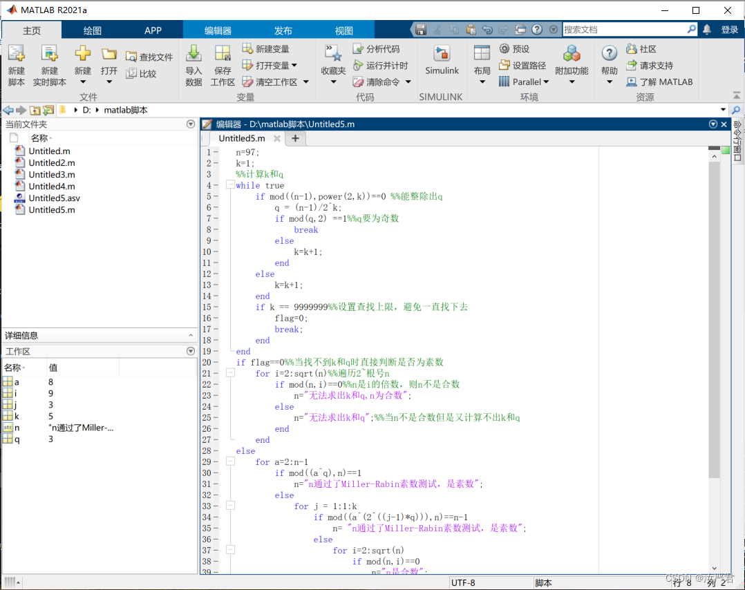Click 查找文件 (Find Files)

click(x=149, y=57)
